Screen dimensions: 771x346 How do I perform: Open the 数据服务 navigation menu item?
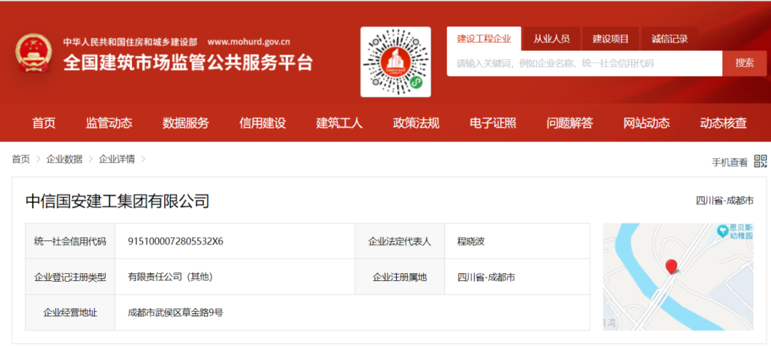tap(186, 123)
